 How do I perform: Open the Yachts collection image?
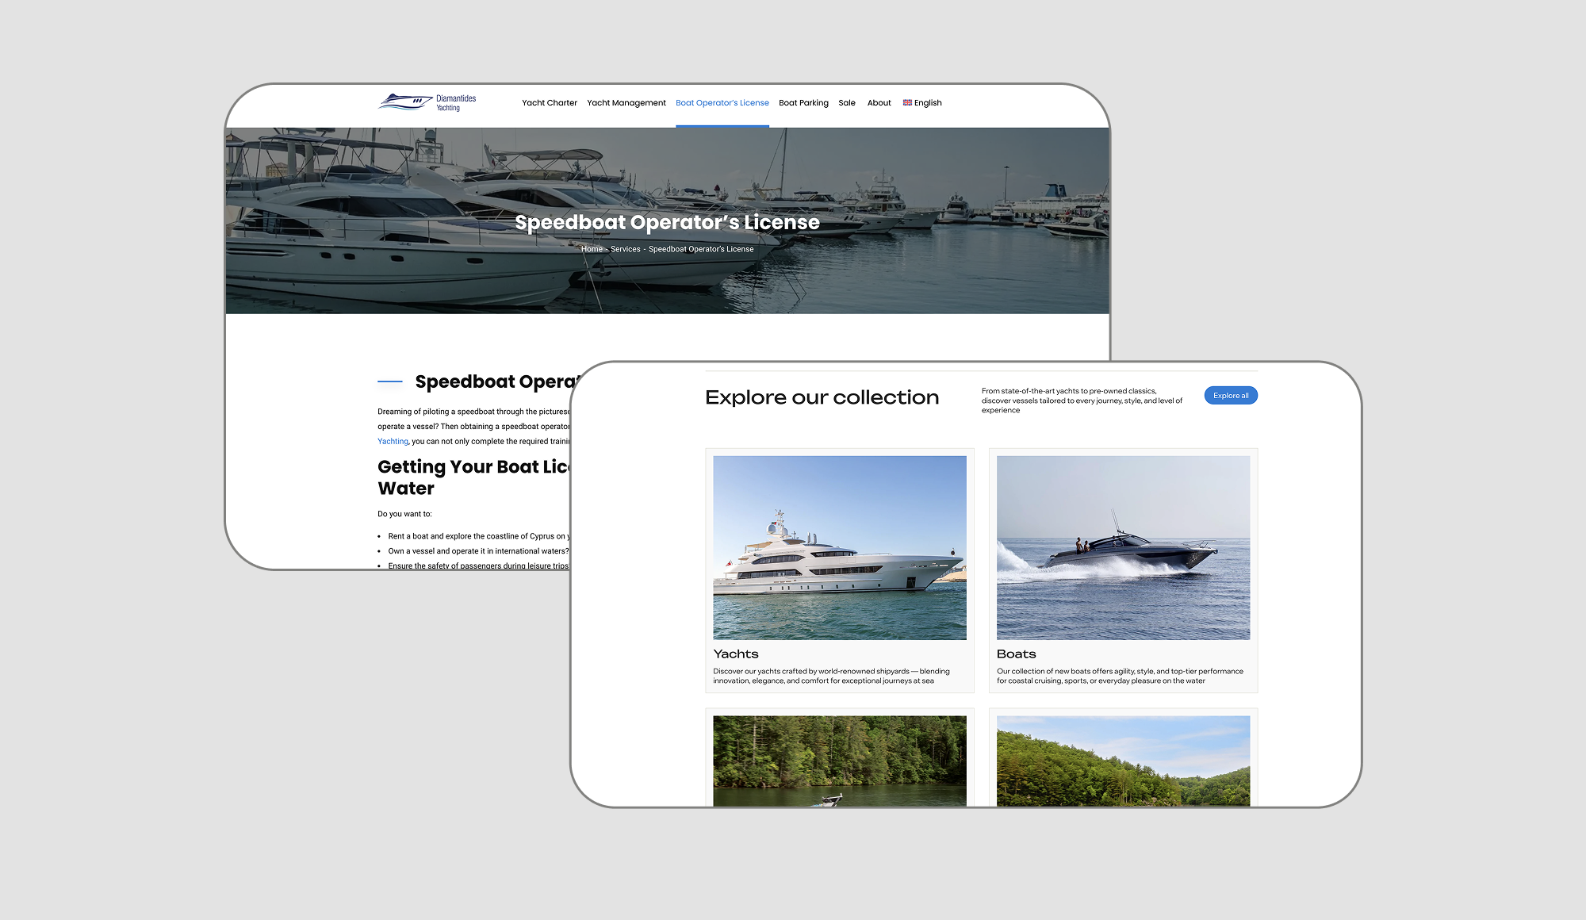point(839,547)
